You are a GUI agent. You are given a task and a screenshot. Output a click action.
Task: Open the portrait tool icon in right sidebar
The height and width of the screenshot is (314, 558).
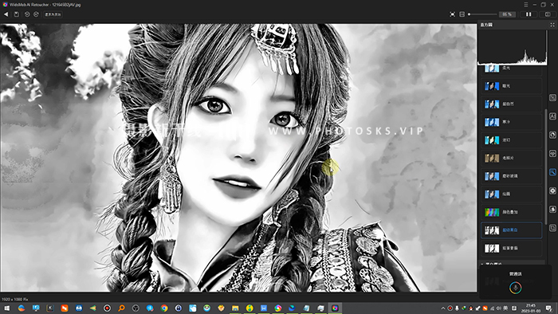tap(552, 116)
